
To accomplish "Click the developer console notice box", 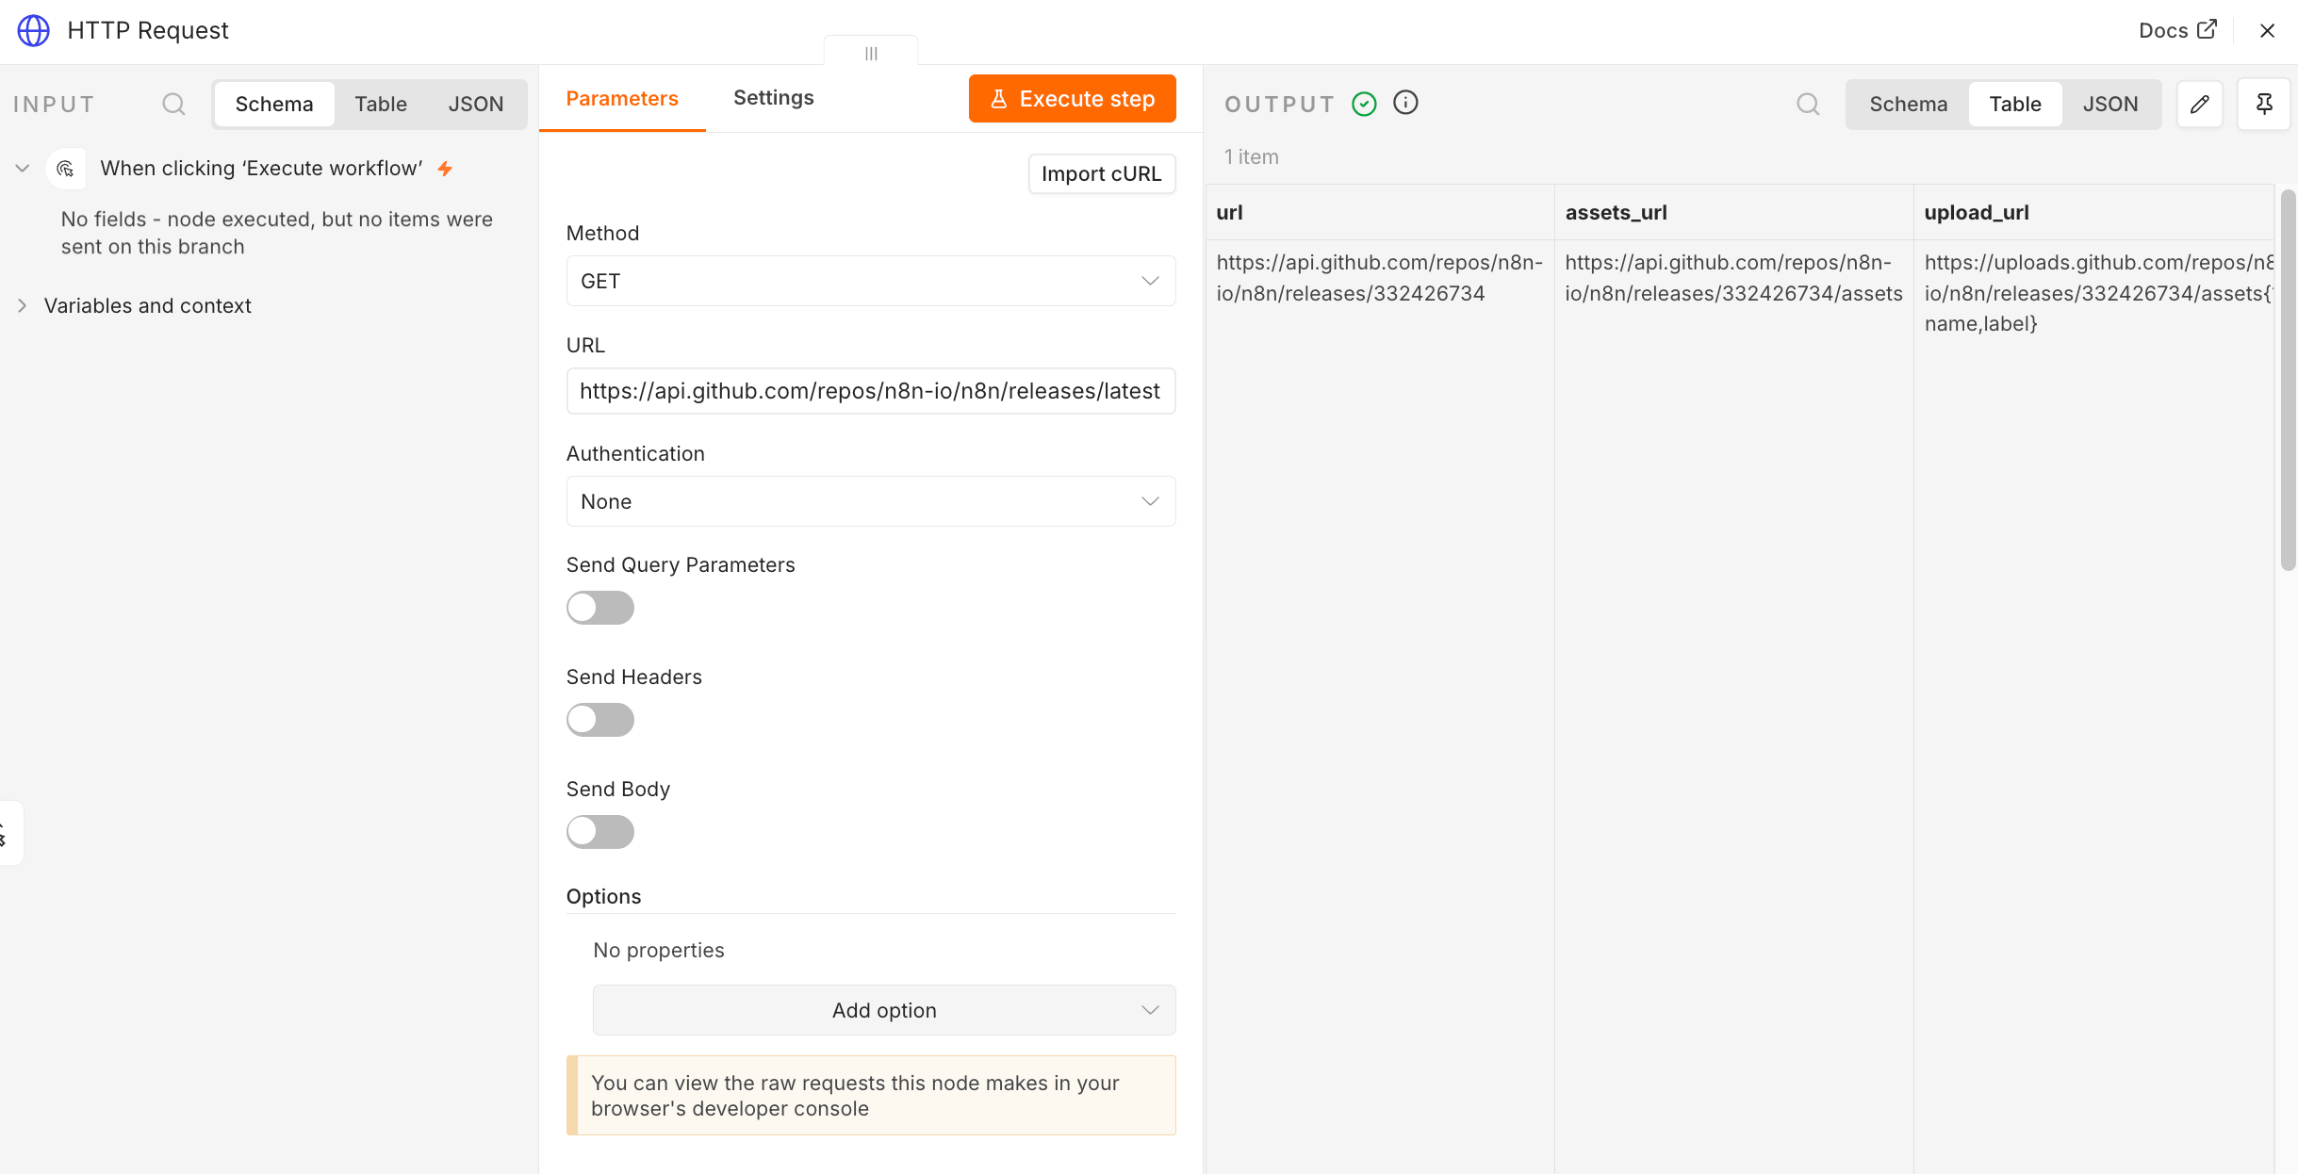I will coord(871,1095).
